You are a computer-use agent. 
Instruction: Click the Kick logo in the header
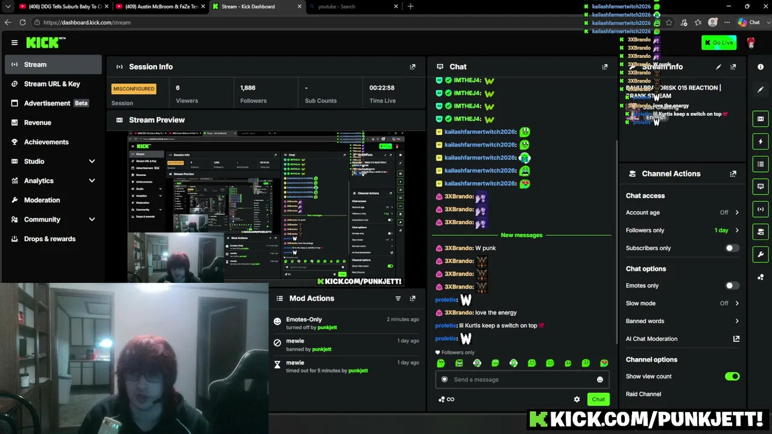[x=45, y=42]
